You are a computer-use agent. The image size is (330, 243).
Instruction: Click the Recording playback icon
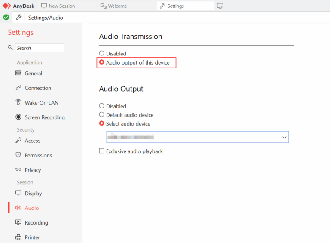(x=18, y=222)
